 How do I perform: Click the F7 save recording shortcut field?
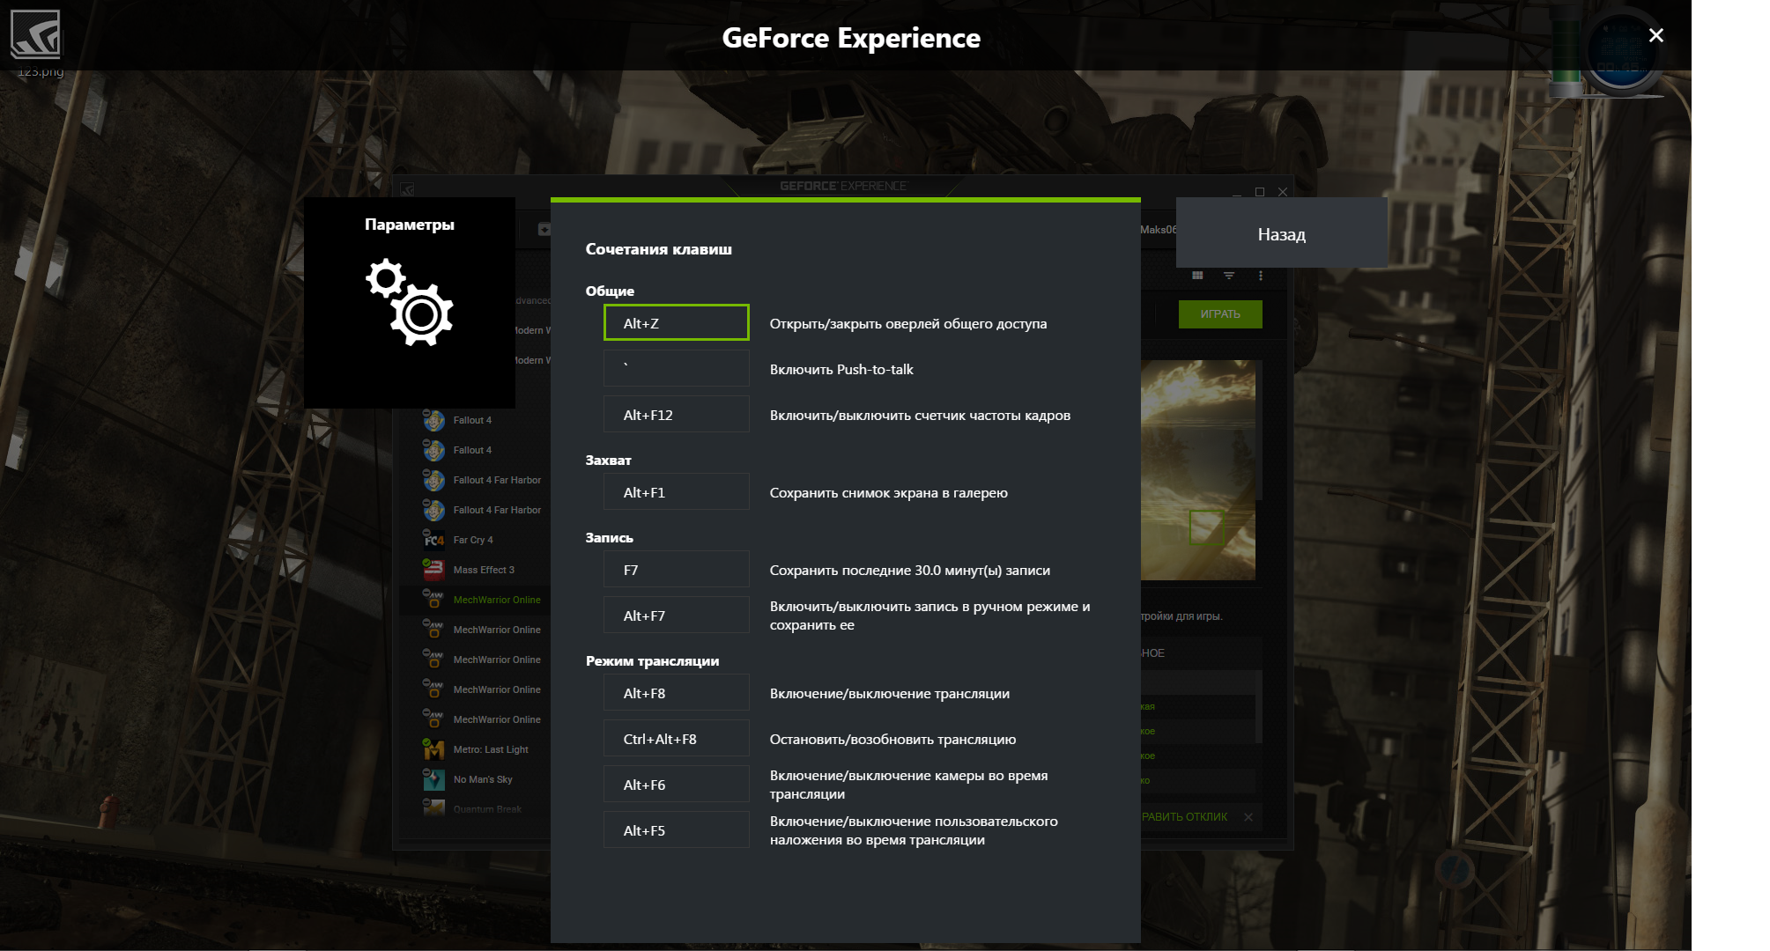tap(676, 570)
